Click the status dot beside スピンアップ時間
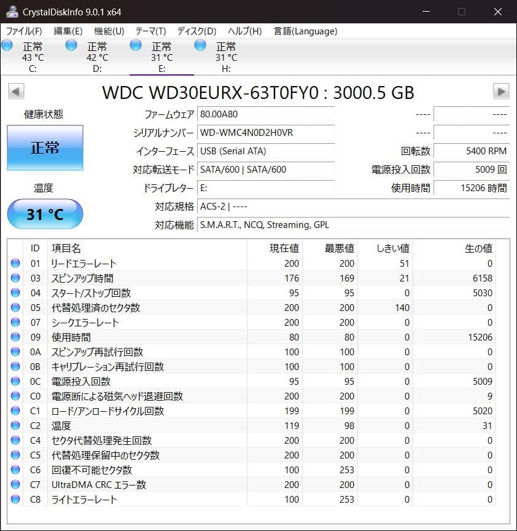Screen dimensions: 517x531 (15, 278)
